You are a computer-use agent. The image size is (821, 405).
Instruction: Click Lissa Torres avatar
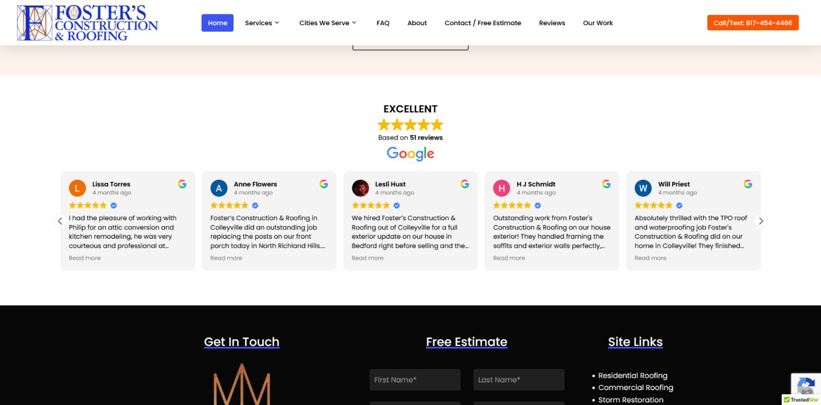point(77,188)
